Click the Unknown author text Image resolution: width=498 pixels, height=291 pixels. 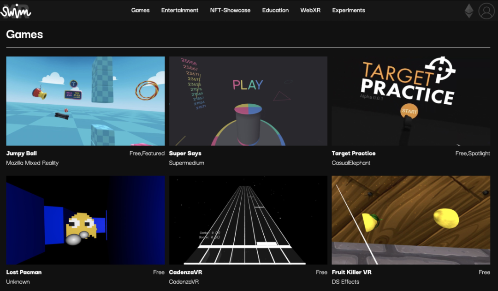[18, 281]
